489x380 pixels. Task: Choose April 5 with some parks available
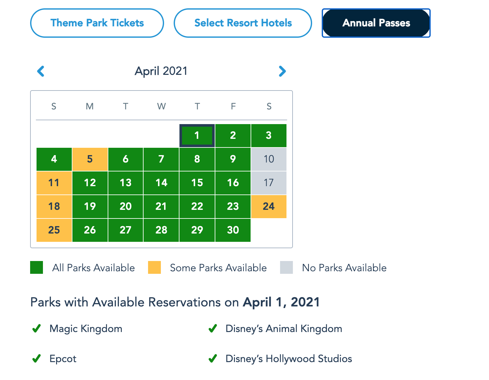point(90,159)
